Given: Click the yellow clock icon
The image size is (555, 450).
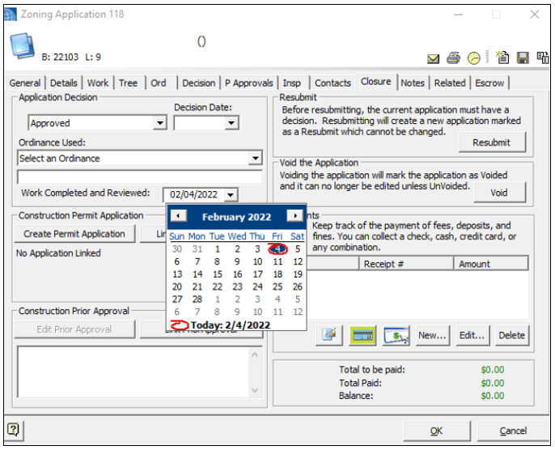Looking at the screenshot, I should coord(474,57).
